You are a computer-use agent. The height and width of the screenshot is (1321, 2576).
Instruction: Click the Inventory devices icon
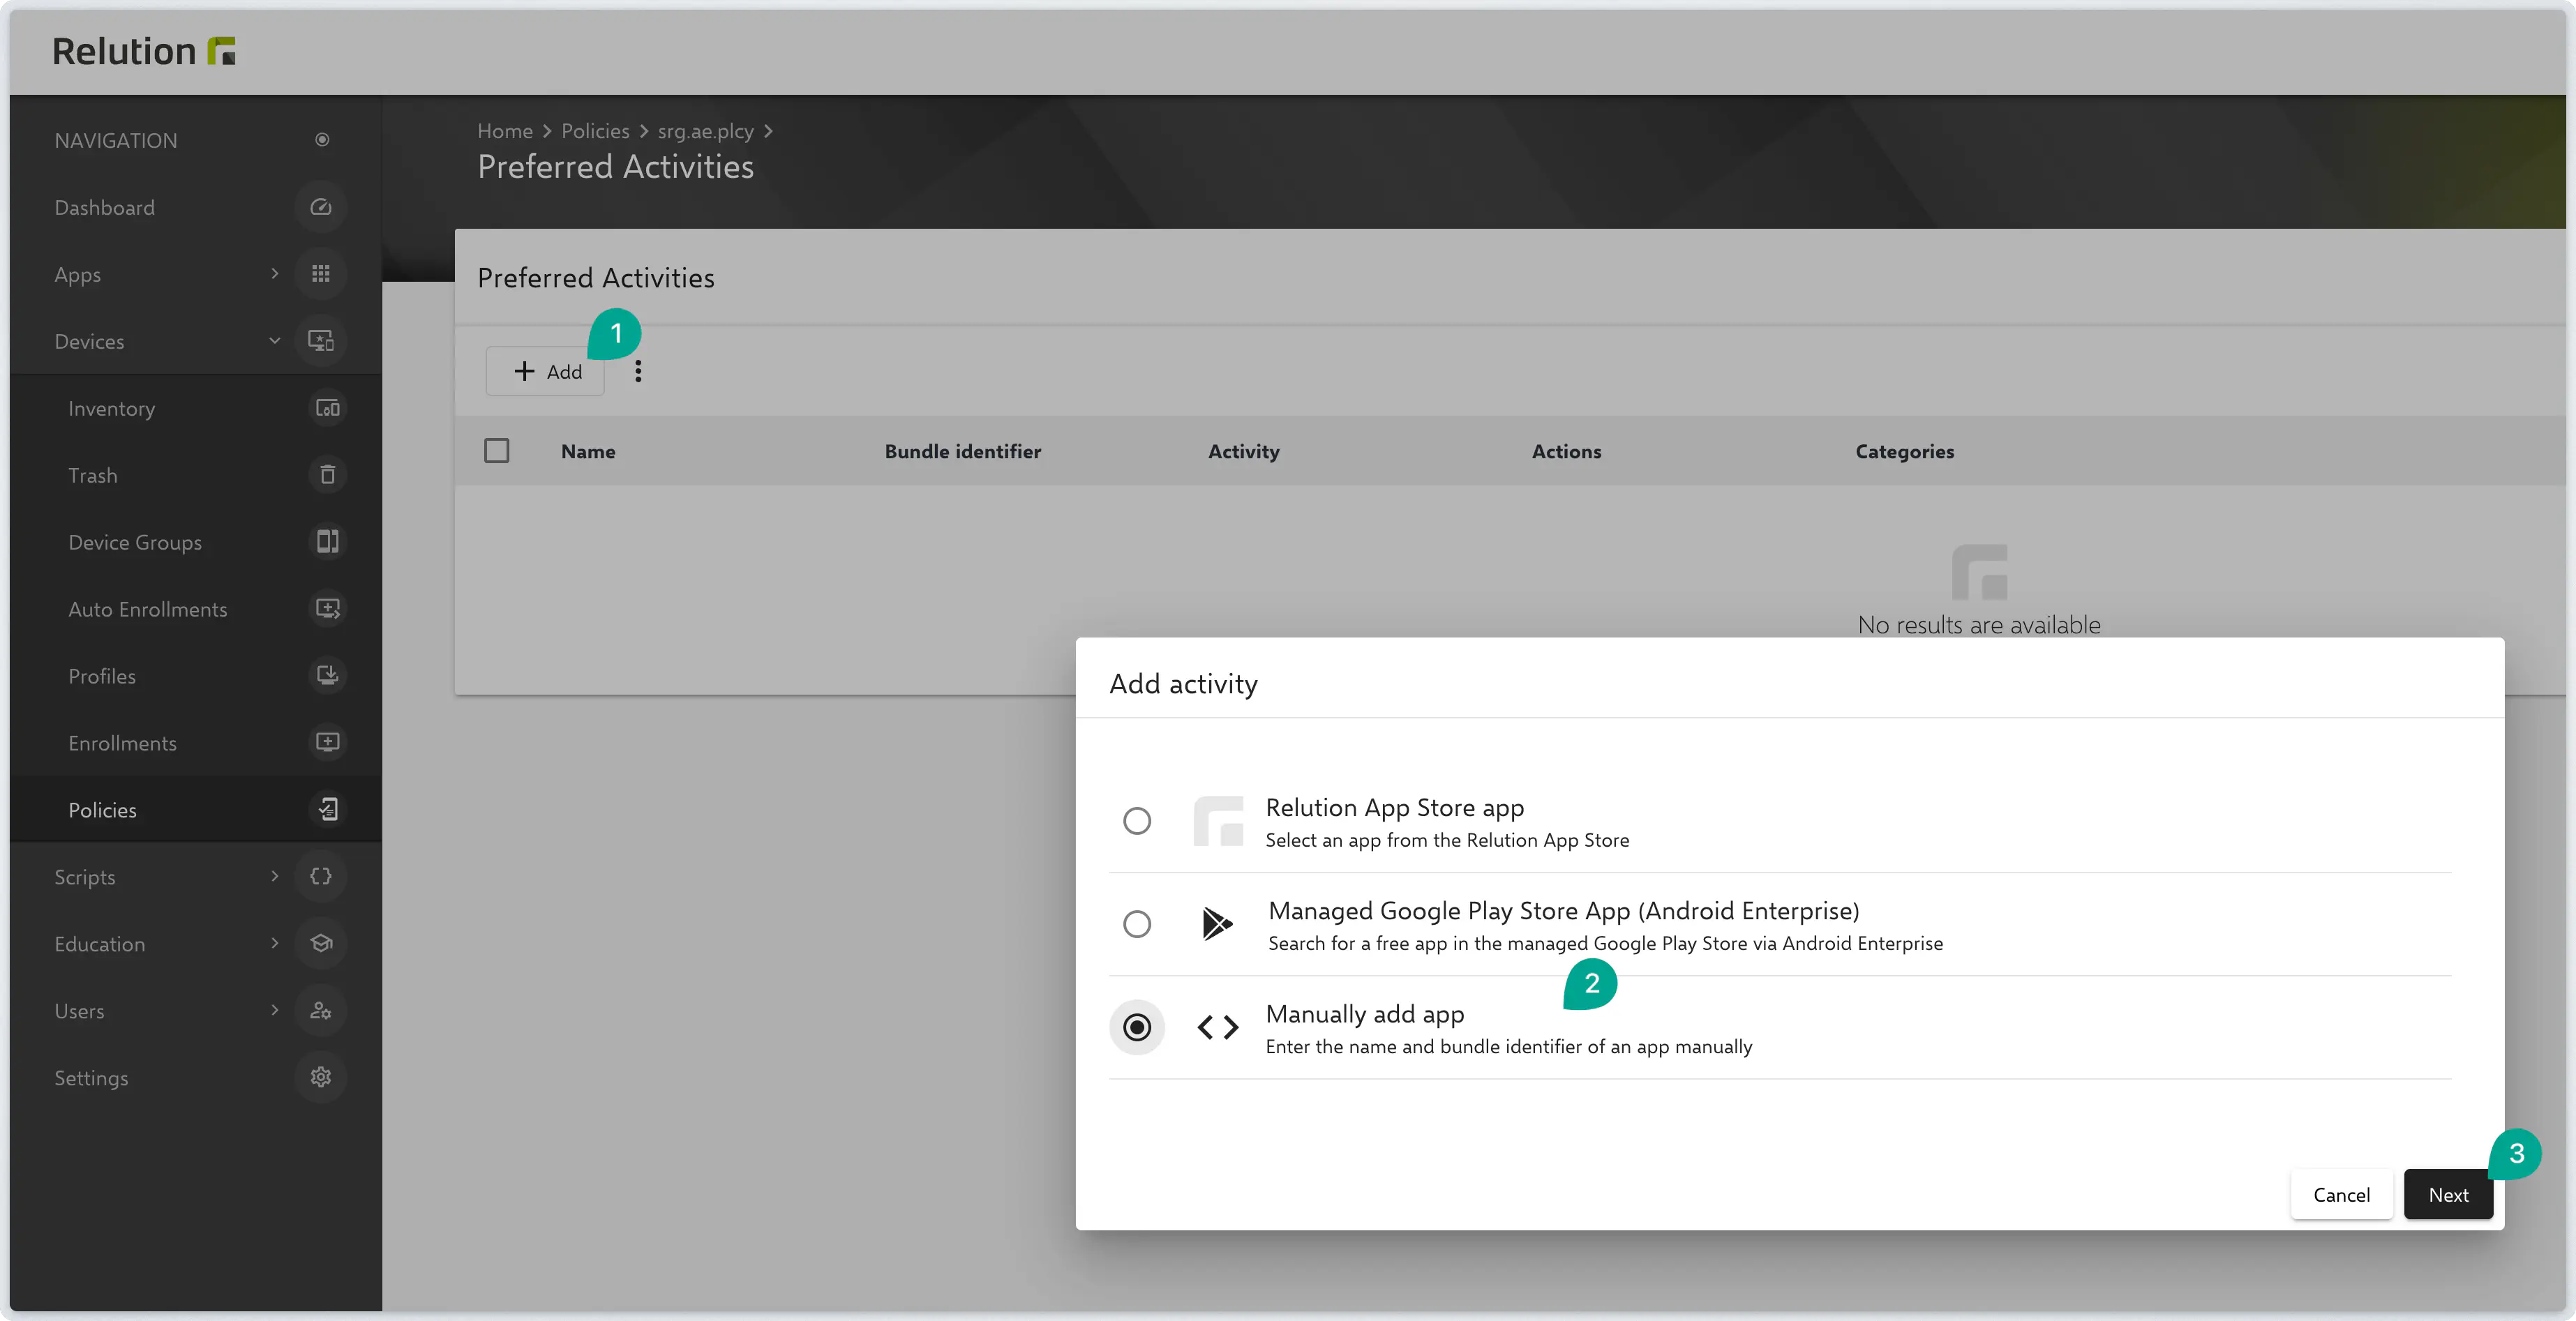tap(327, 408)
